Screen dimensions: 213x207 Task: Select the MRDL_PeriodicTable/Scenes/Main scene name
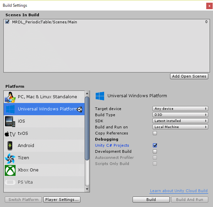pyautogui.click(x=45, y=22)
